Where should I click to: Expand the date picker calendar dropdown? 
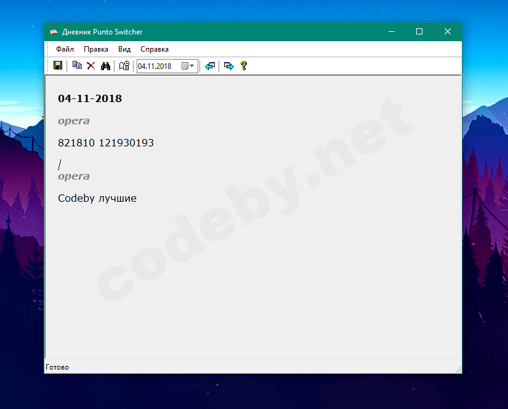(188, 66)
